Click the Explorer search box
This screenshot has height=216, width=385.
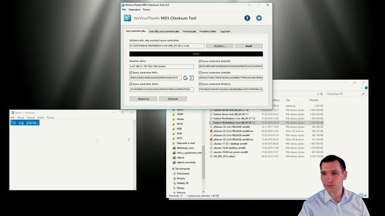[345, 94]
